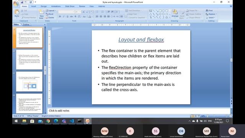
Task: Click the Redo/Repeat icon
Action: [x=31, y=2]
